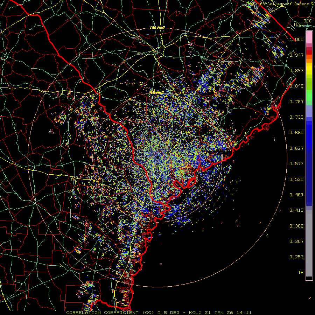Click the DCC label above legend
Viewport: 315px width, 315px height.
click(x=307, y=21)
